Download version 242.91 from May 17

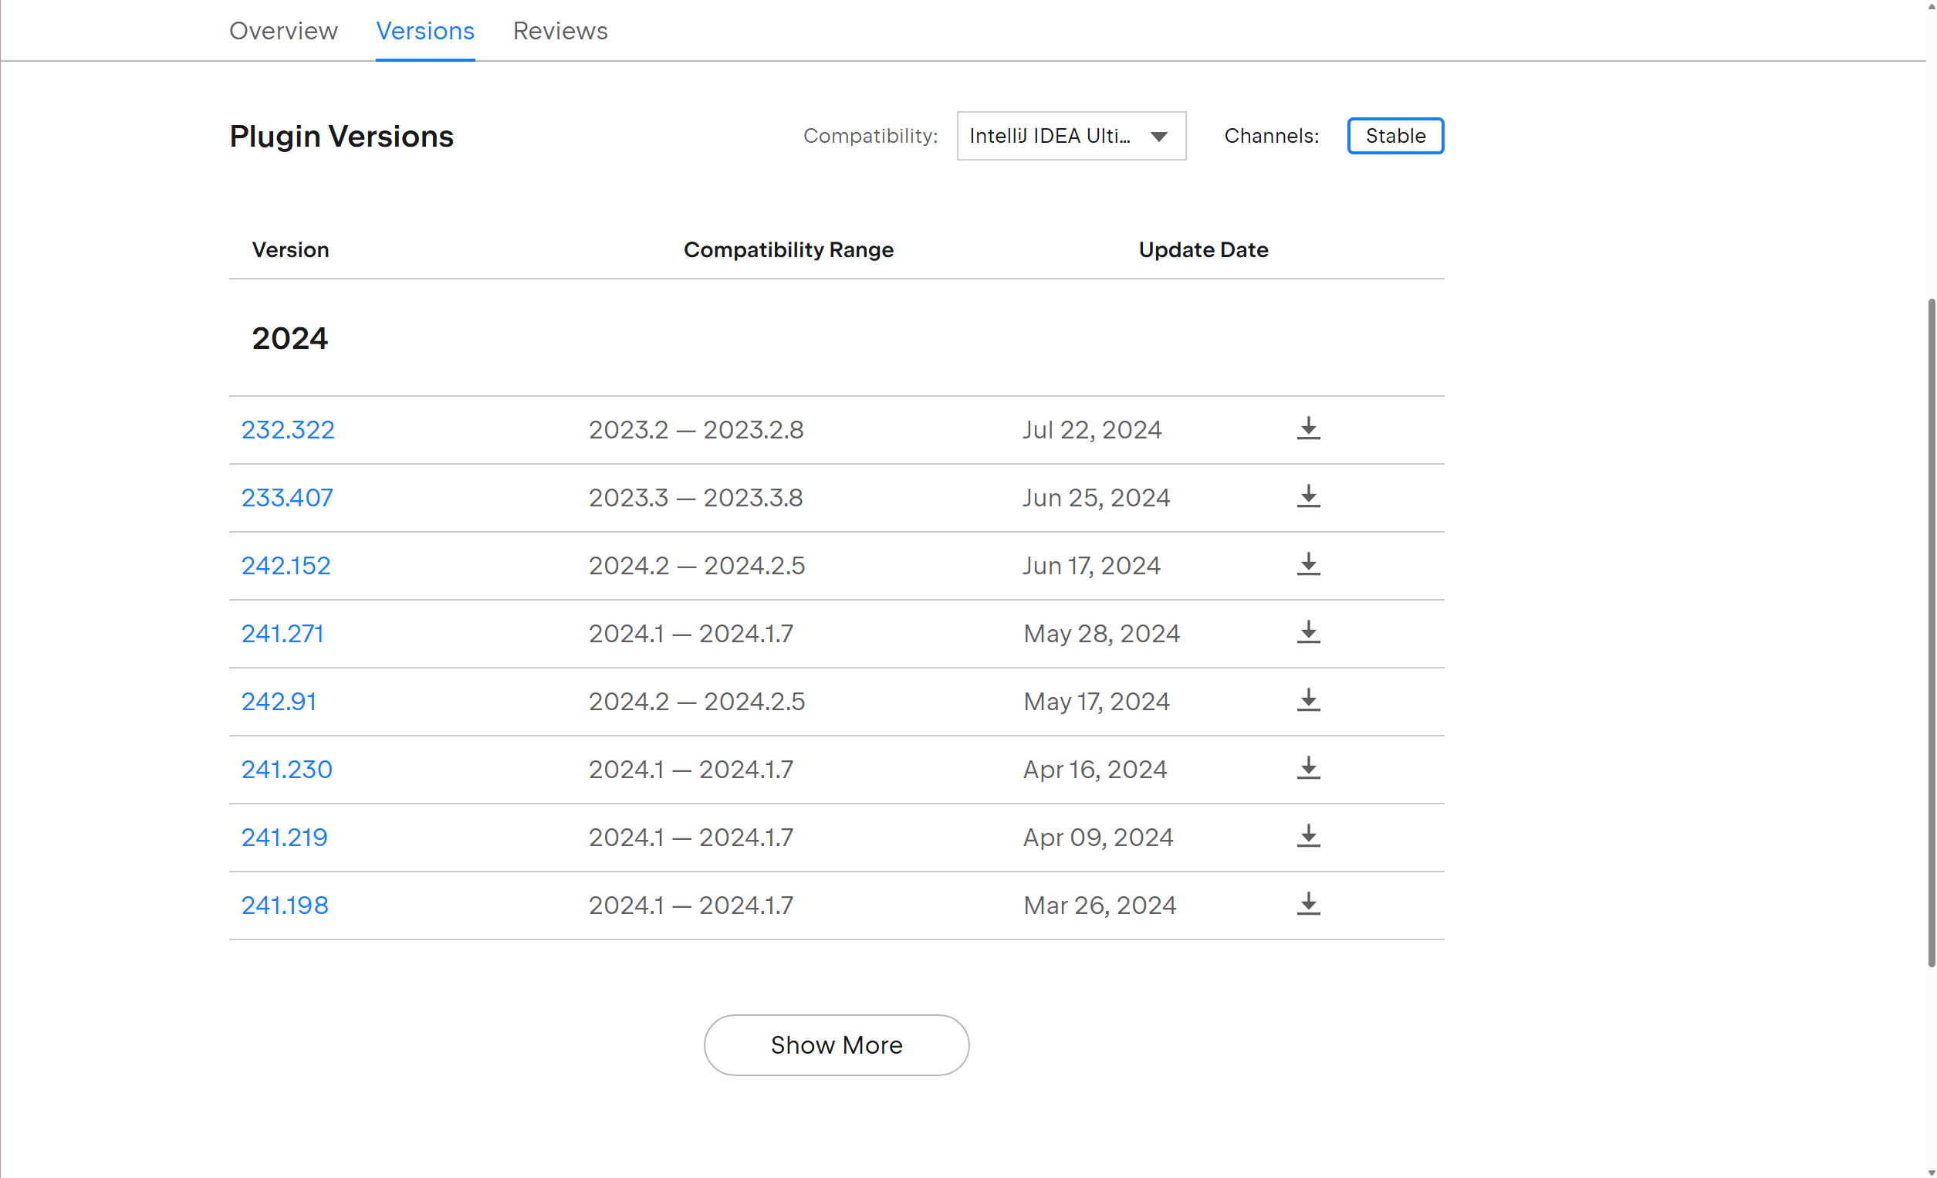(x=1308, y=700)
